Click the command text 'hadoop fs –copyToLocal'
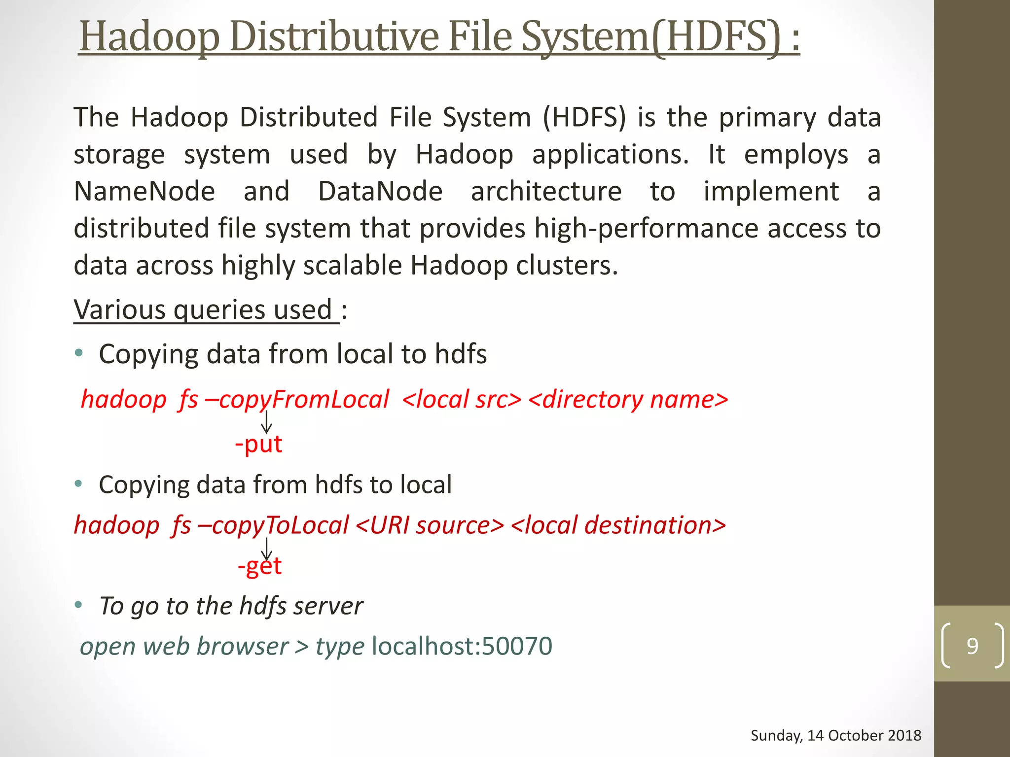 click(211, 525)
